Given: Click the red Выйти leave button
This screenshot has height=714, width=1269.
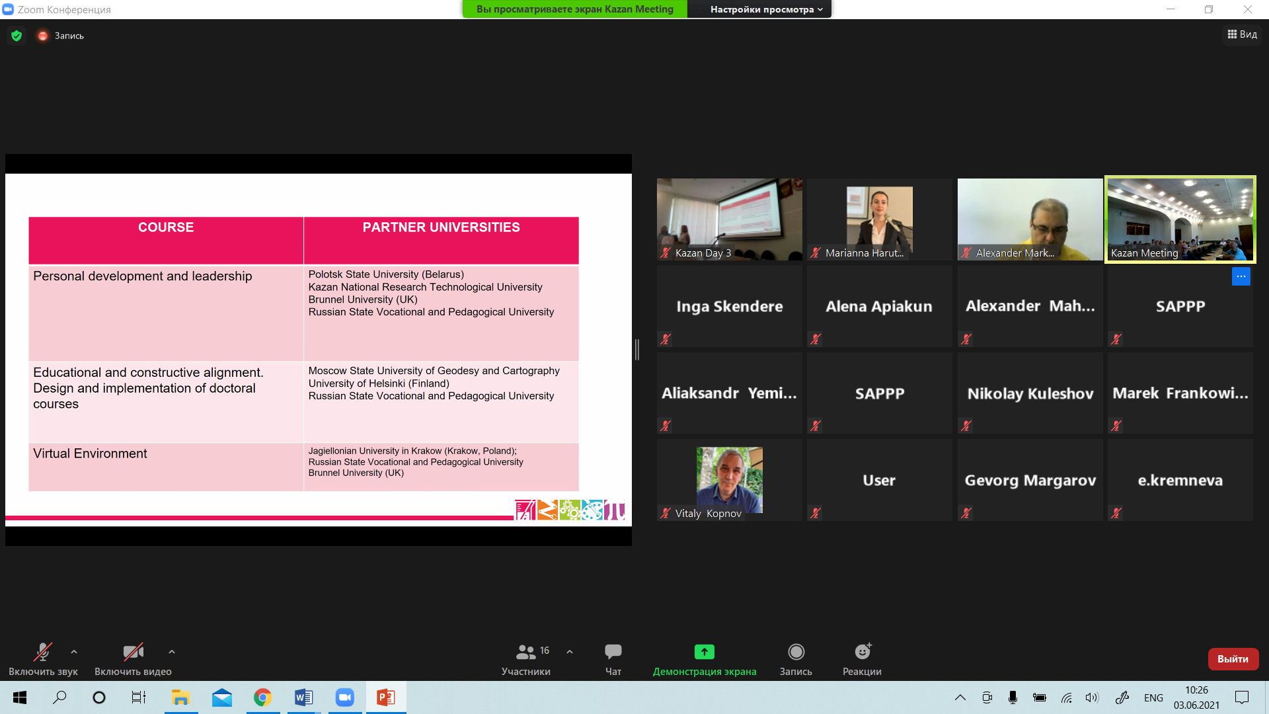Looking at the screenshot, I should coord(1233,658).
